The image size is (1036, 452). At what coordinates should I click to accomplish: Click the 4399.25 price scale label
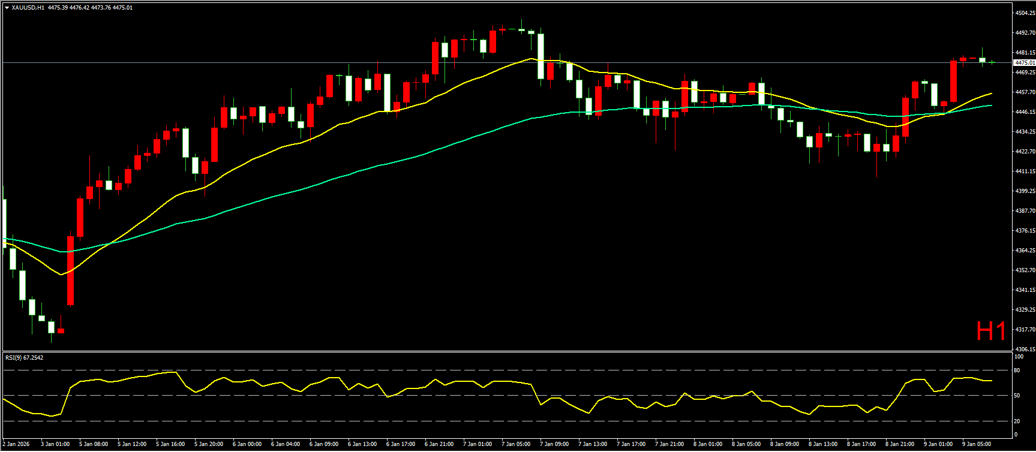(x=1024, y=191)
